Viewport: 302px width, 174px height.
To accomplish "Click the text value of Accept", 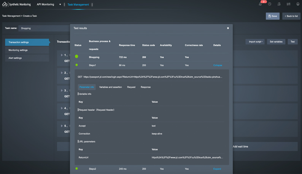I will click(154, 126).
